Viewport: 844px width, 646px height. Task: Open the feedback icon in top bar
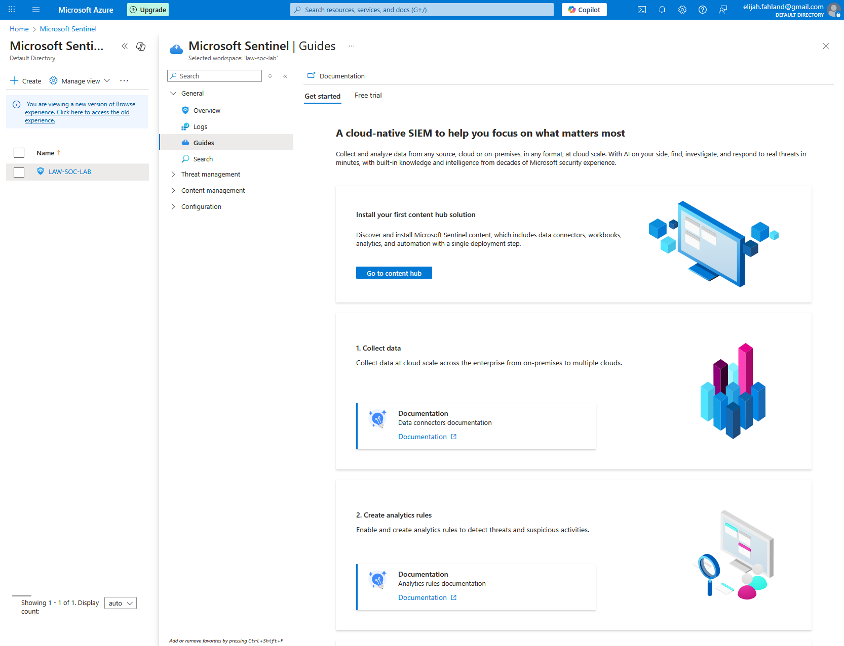[x=723, y=10]
